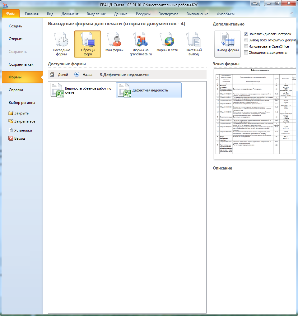The image size is (298, 316).
Task: Open the Файл tab
Action: (x=11, y=14)
